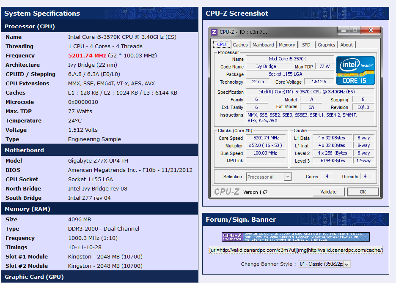Viewport: 396px width, 283px height.
Task: Click the Temperature value 24°C
Action: point(75,120)
